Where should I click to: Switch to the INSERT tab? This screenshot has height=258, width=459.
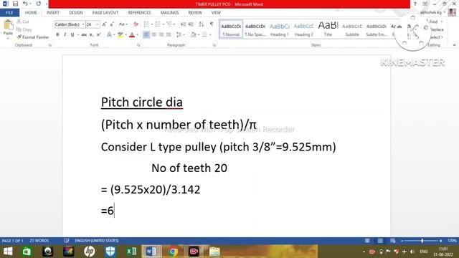(53, 13)
